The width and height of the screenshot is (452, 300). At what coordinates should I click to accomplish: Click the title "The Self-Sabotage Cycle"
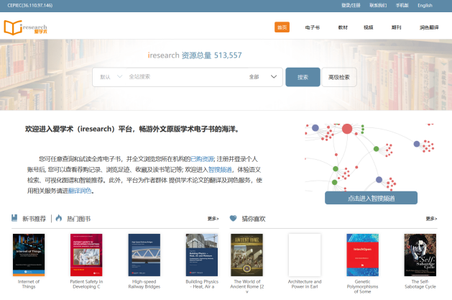click(x=420, y=284)
